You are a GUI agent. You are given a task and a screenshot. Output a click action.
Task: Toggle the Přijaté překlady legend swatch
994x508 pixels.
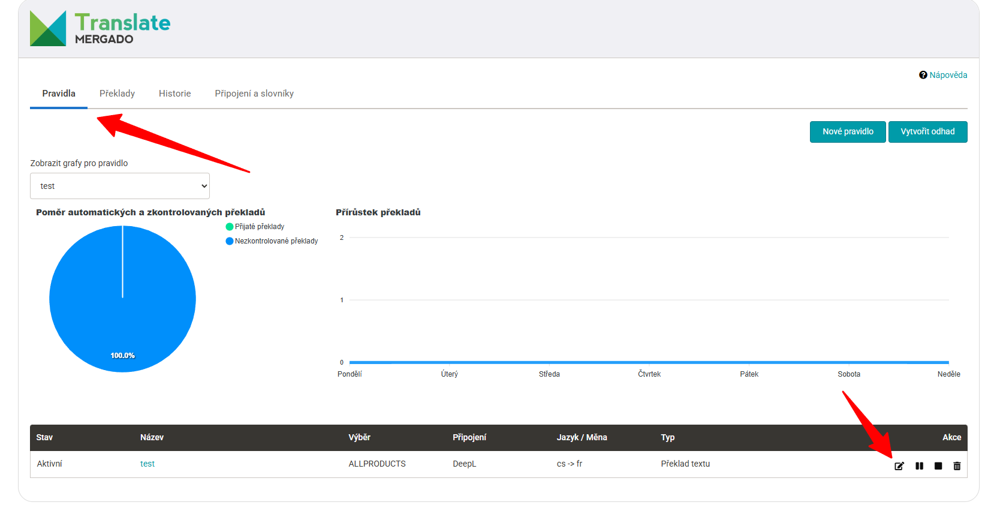(229, 227)
